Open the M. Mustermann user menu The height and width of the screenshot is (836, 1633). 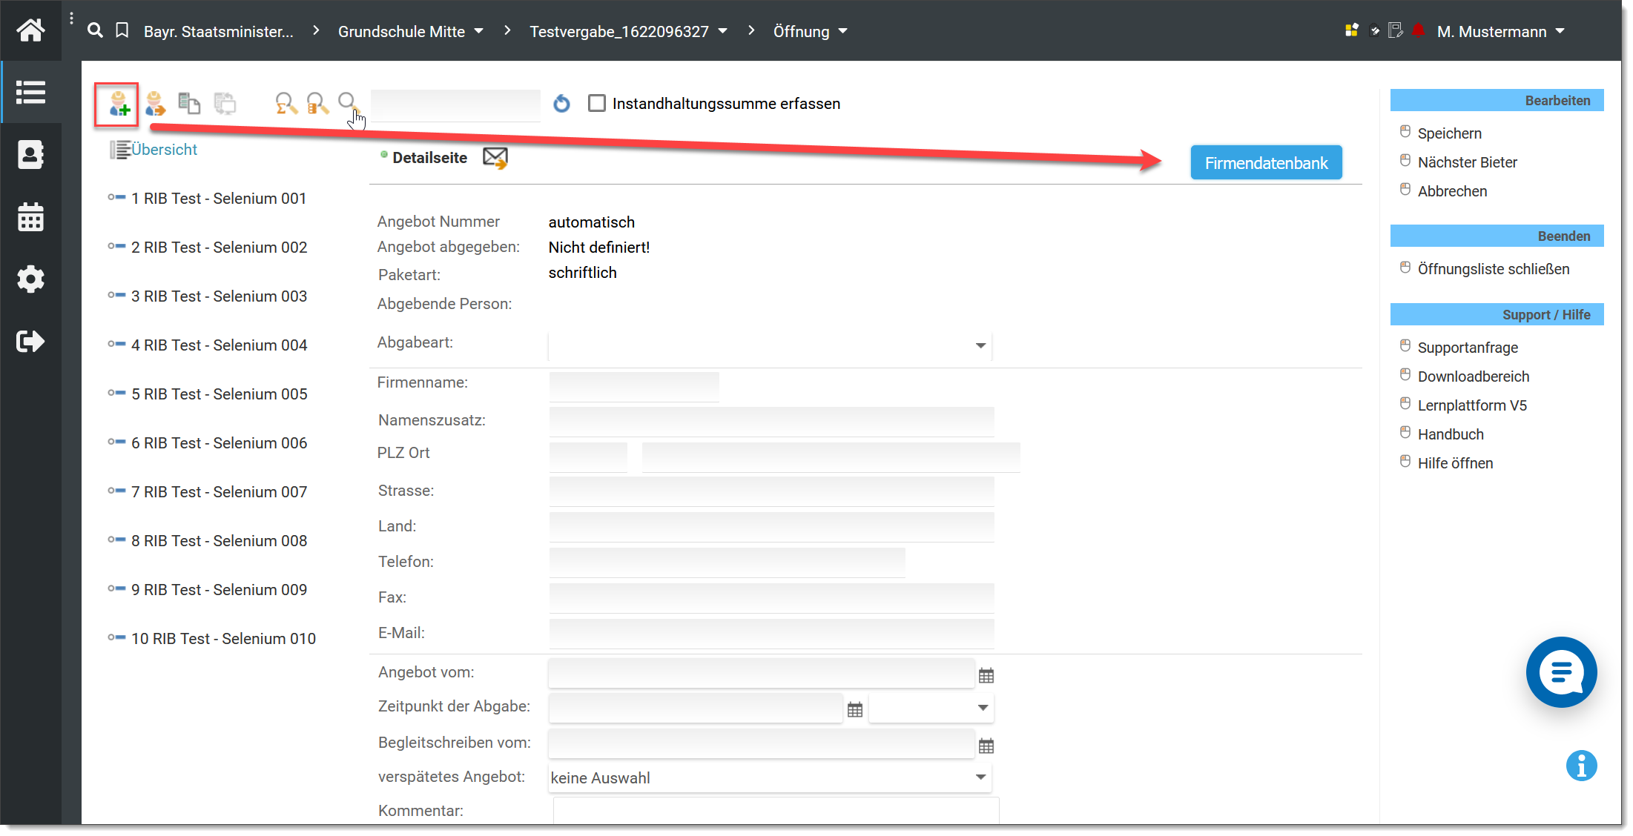pyautogui.click(x=1500, y=31)
